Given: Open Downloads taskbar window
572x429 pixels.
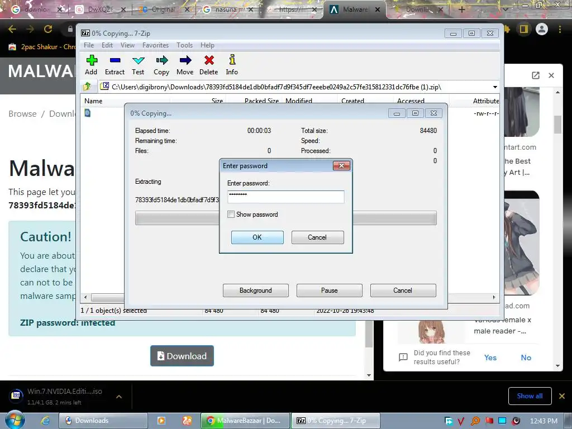Looking at the screenshot, I should click(103, 421).
